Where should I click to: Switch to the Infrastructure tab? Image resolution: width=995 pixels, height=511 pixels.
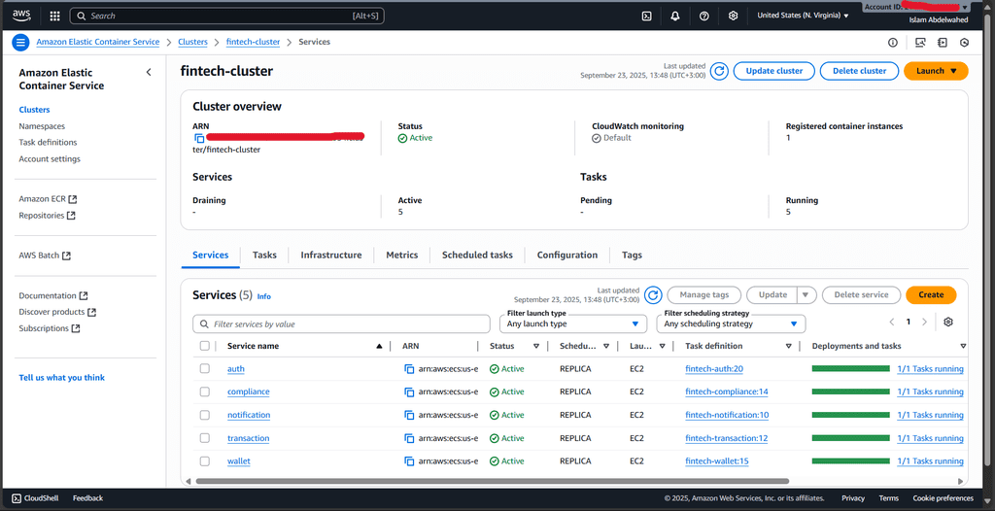point(331,255)
